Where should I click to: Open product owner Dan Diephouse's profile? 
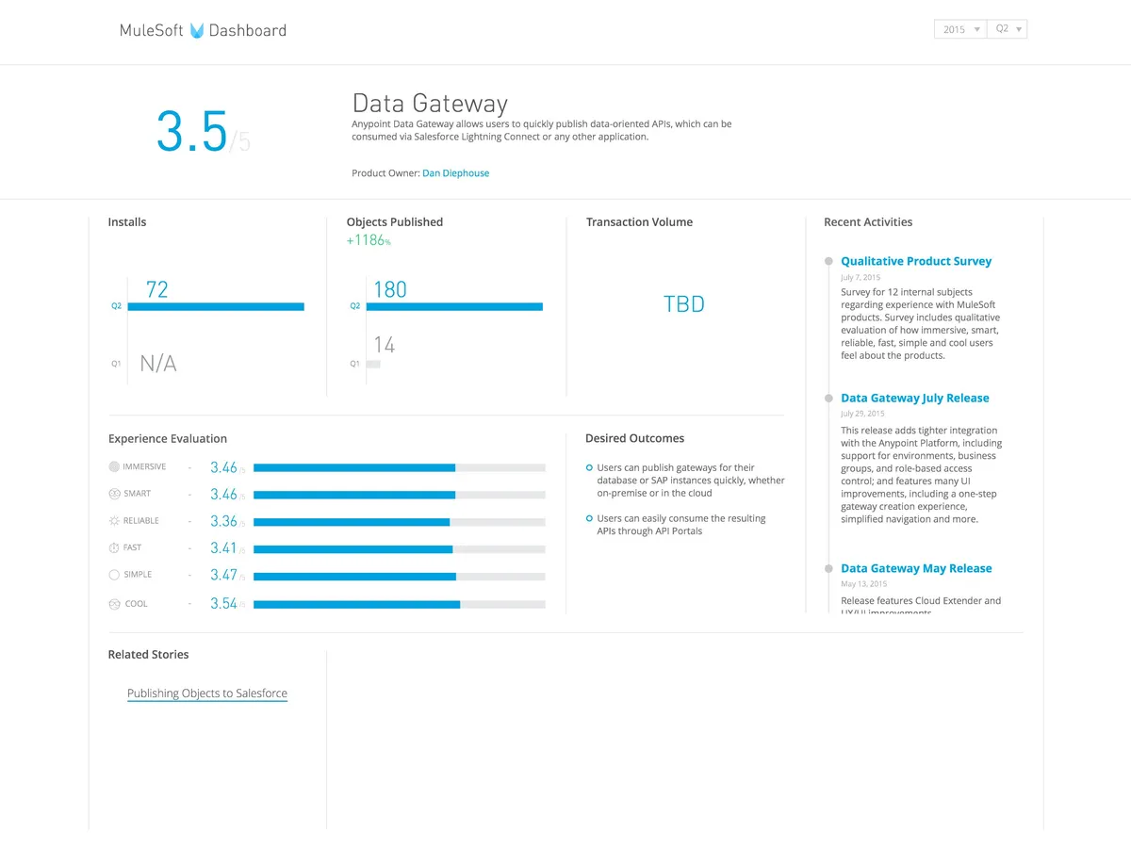(455, 173)
